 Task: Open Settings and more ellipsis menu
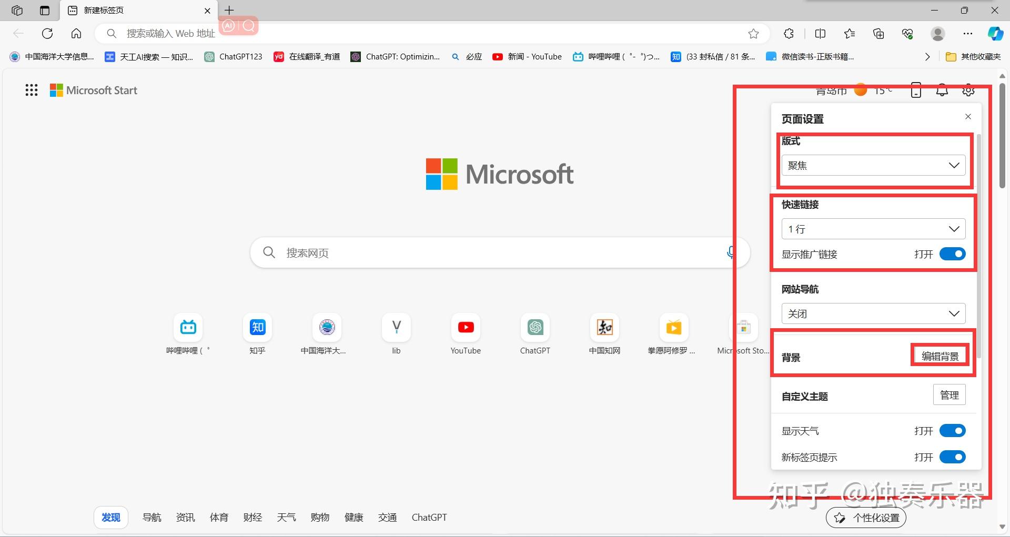pyautogui.click(x=968, y=34)
